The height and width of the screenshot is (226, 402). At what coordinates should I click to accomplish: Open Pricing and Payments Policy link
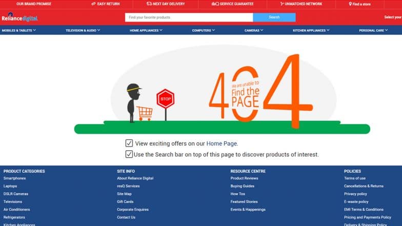(368, 217)
